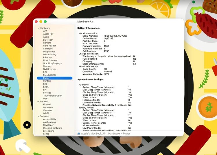
Task: Click Apple's MacBook Air in the path bar
Action: click(x=93, y=134)
